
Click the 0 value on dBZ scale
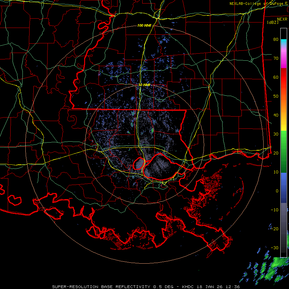coord(277,191)
